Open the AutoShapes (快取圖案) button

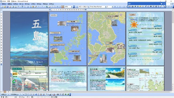[x=15, y=94]
